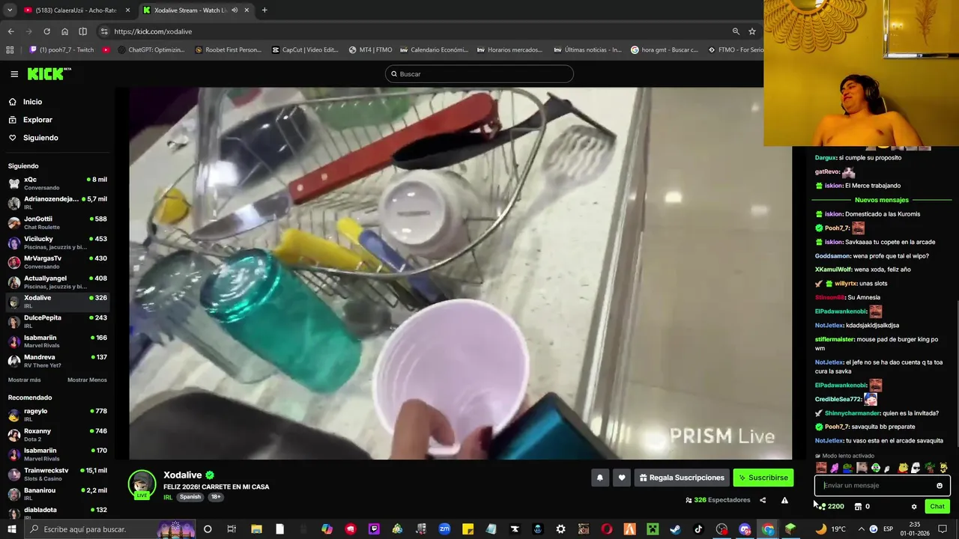Open Windows Start menu
959x539 pixels.
(x=12, y=529)
